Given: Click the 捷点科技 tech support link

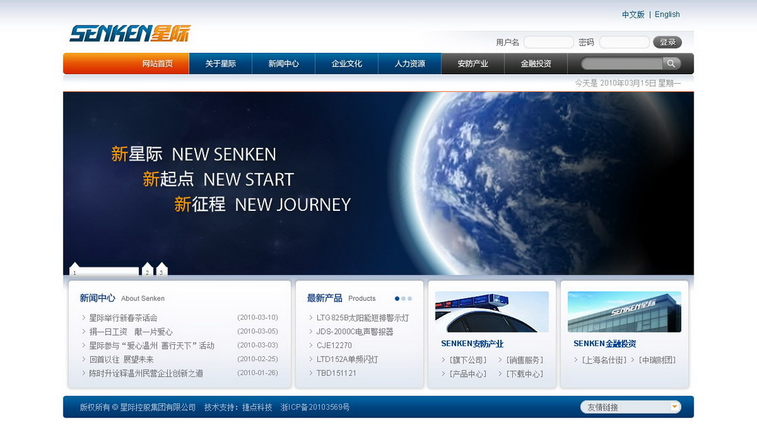Looking at the screenshot, I should point(257,407).
